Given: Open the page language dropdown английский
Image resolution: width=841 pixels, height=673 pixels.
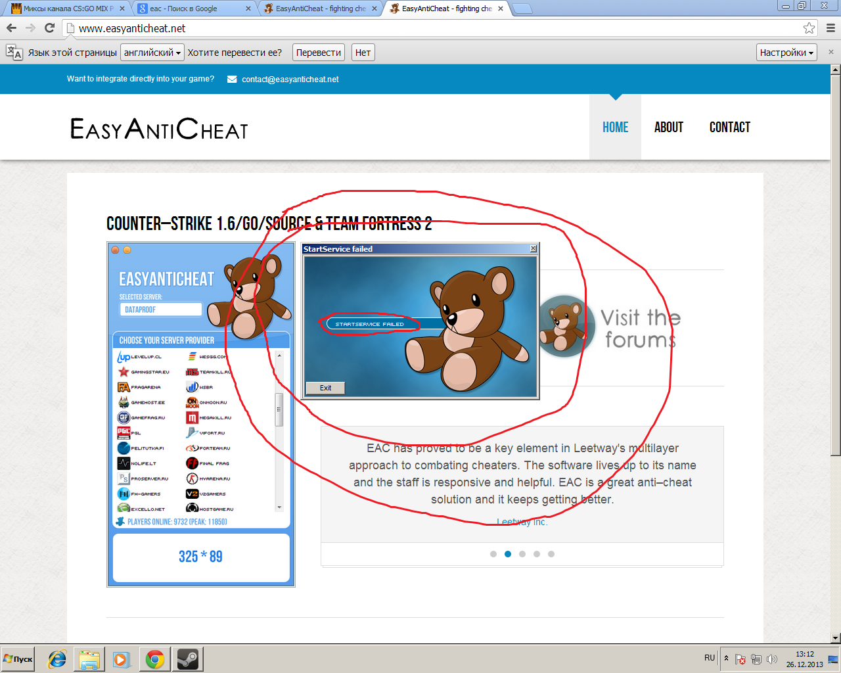Looking at the screenshot, I should click(152, 53).
